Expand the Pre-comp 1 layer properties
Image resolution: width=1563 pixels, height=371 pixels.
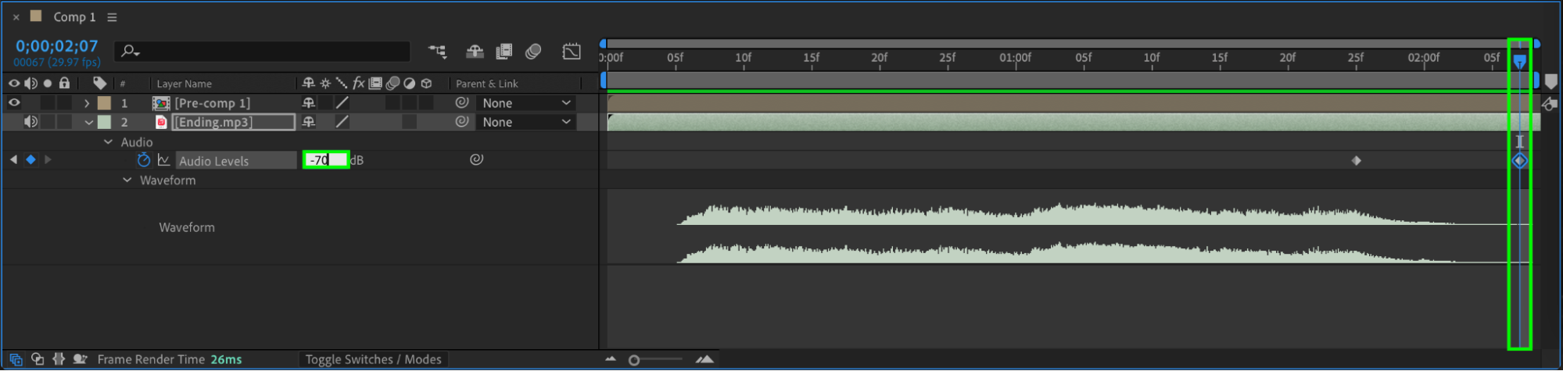coord(87,103)
